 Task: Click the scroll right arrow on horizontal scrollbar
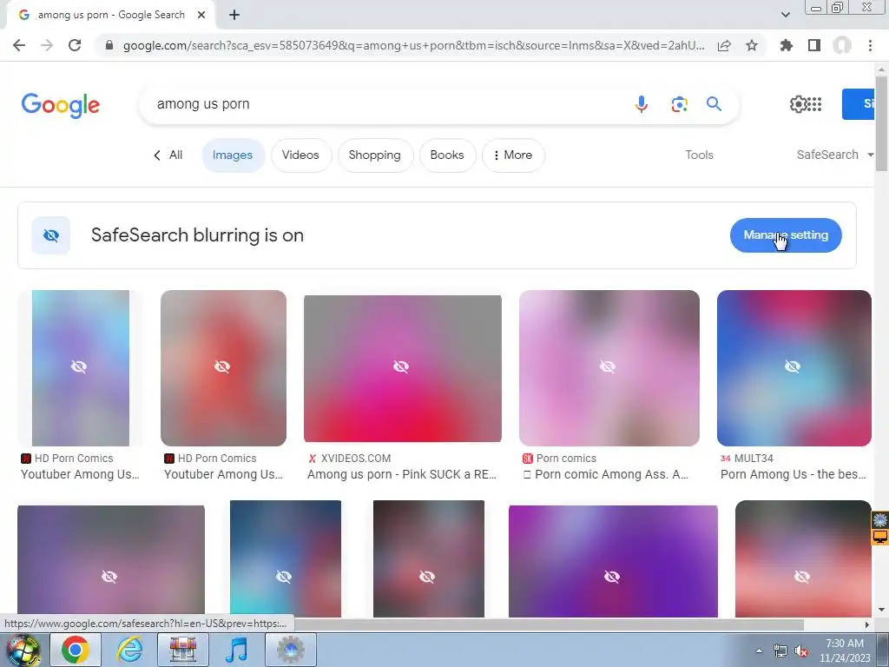[x=866, y=624]
